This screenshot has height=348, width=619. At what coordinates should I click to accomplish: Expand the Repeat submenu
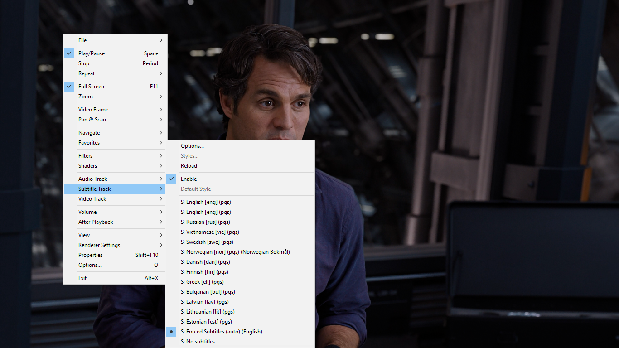115,73
